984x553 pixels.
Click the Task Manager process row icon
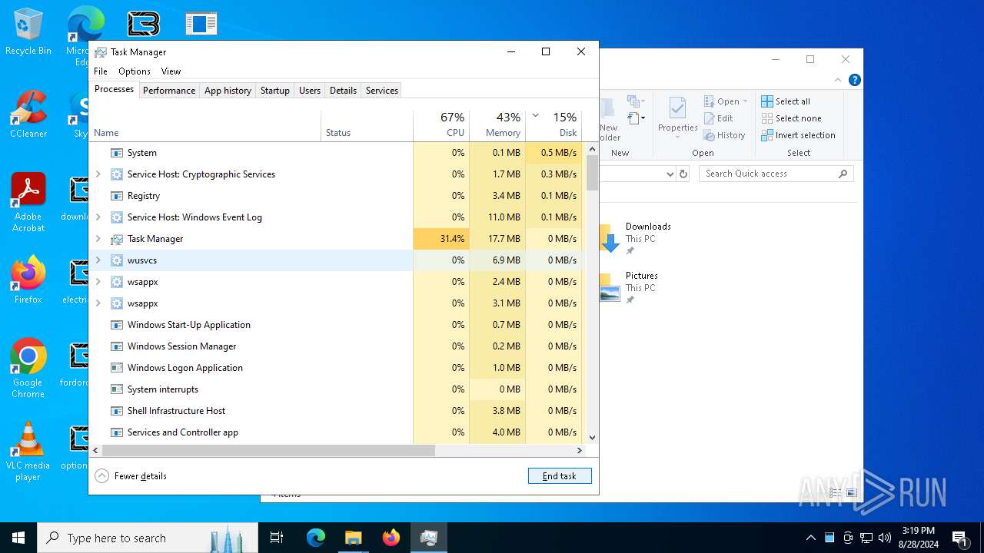click(117, 239)
